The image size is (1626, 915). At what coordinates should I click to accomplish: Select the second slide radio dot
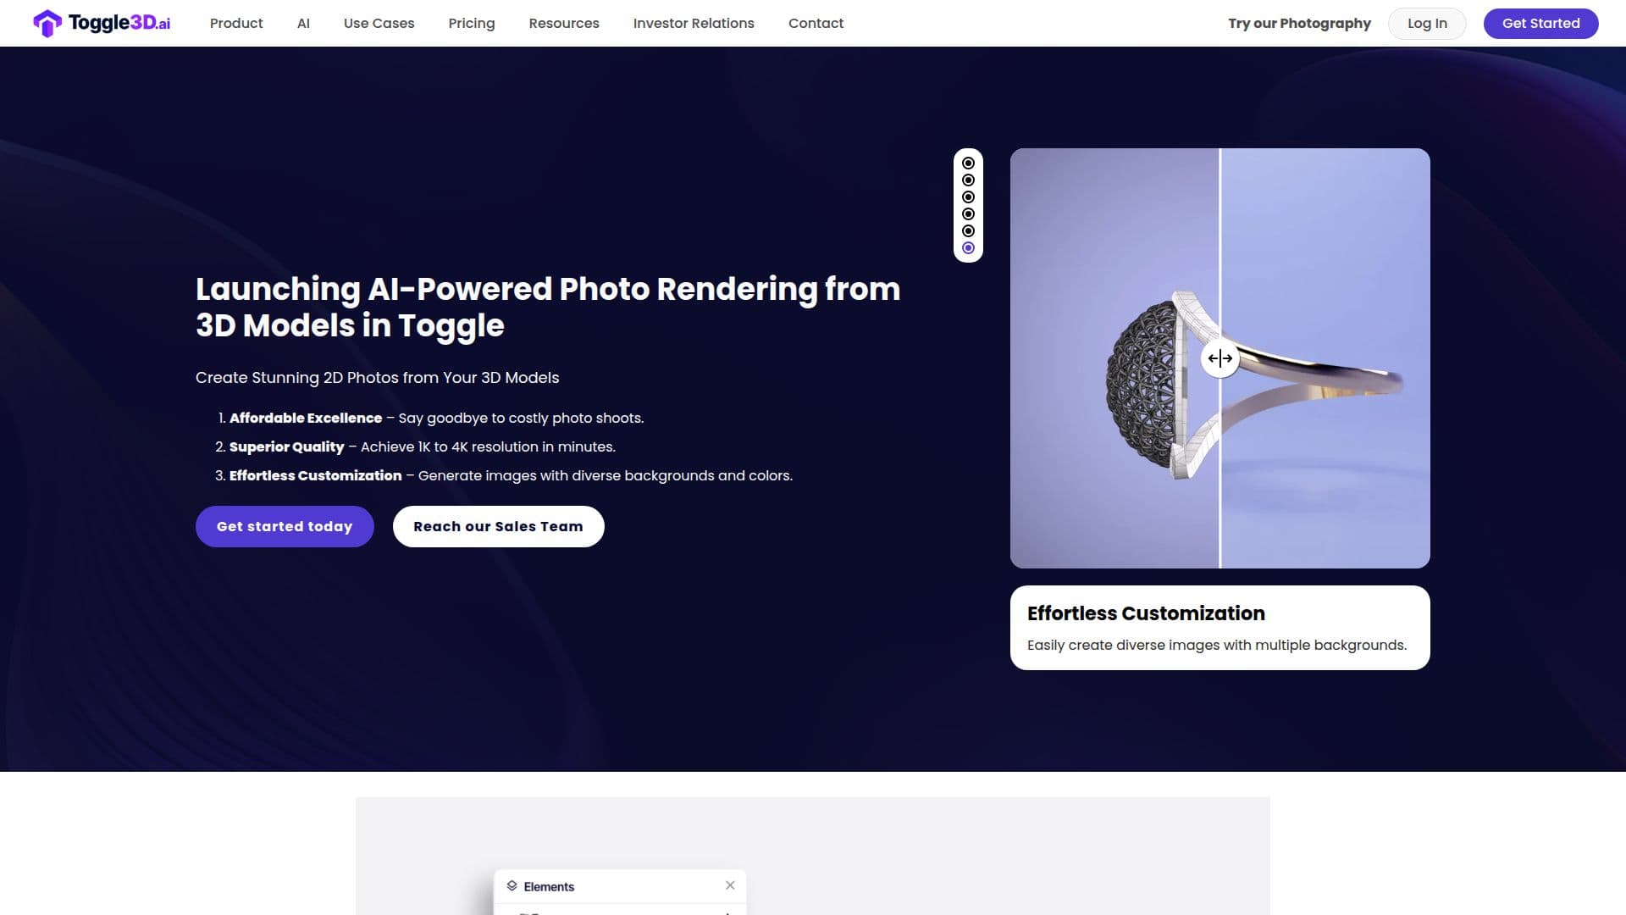968,180
